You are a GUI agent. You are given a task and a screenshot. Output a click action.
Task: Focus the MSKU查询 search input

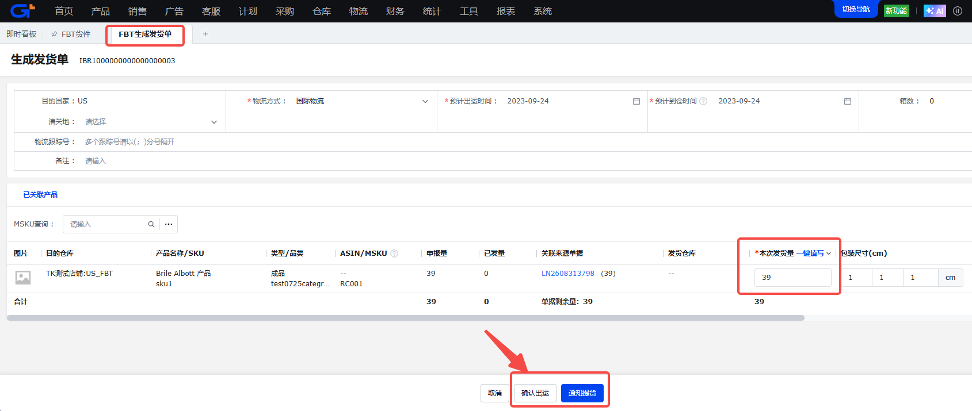coord(106,224)
